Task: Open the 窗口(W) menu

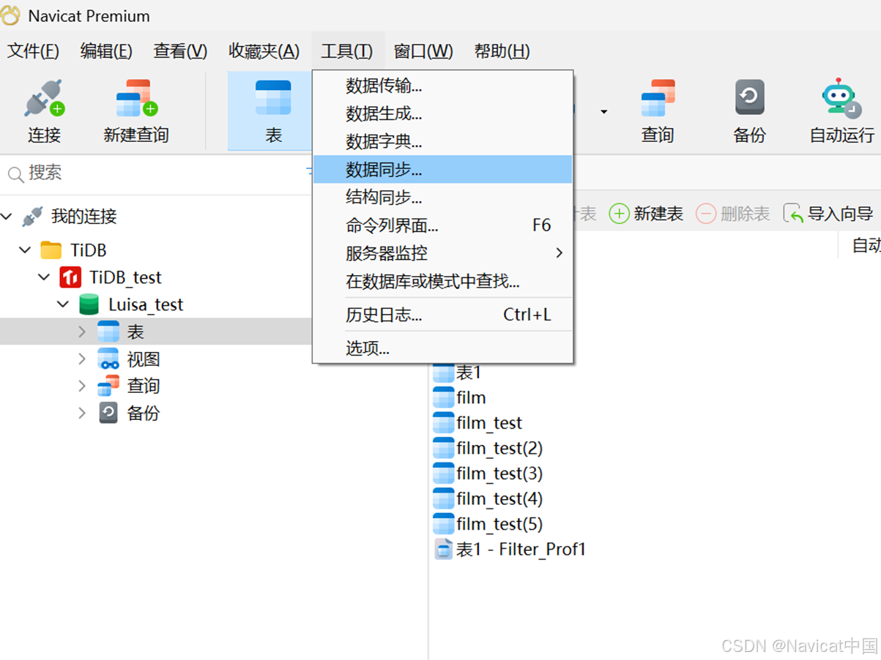Action: [423, 51]
